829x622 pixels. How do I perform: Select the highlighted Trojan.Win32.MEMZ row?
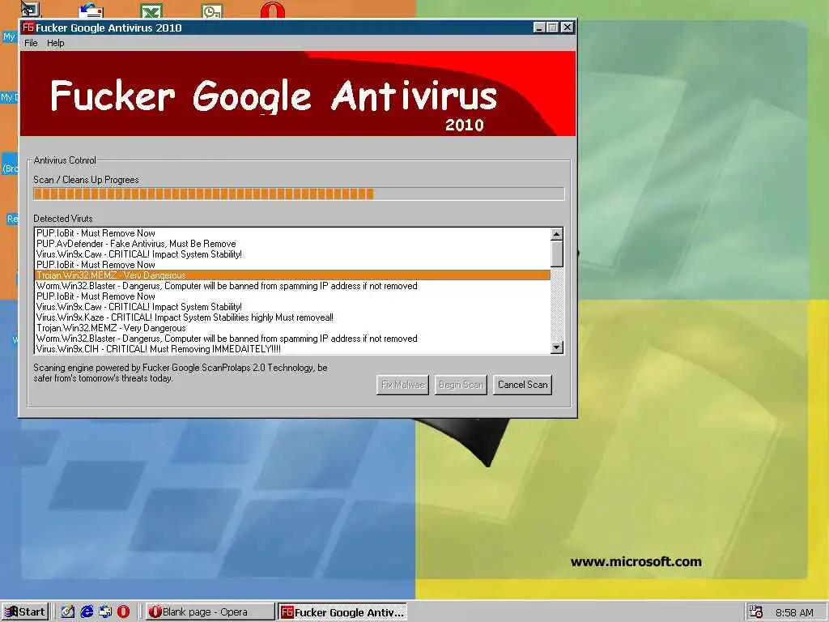click(x=292, y=275)
